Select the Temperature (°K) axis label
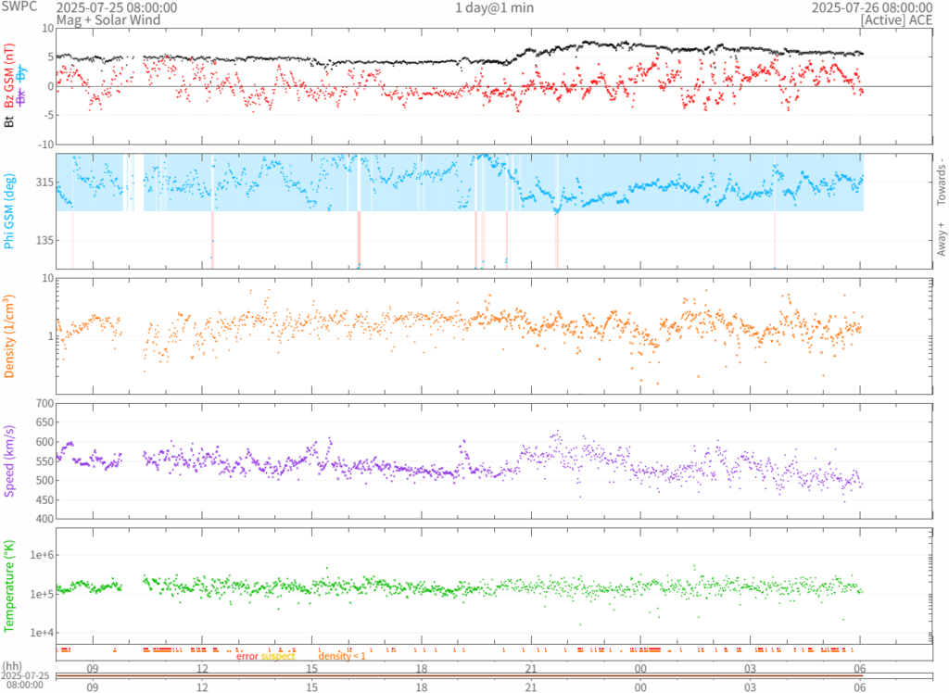The width and height of the screenshot is (949, 693). tap(10, 586)
